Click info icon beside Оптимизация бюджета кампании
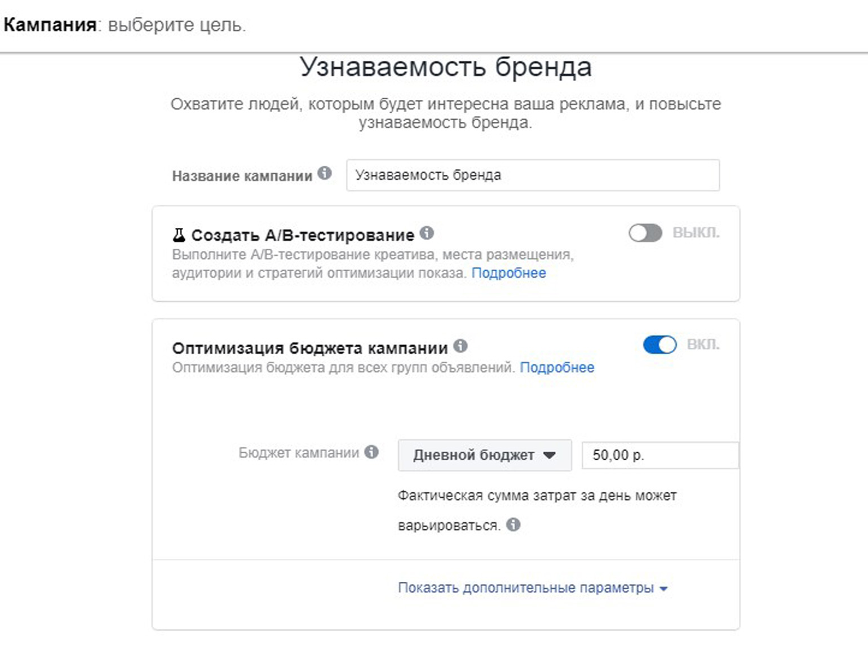The image size is (868, 649). [460, 346]
